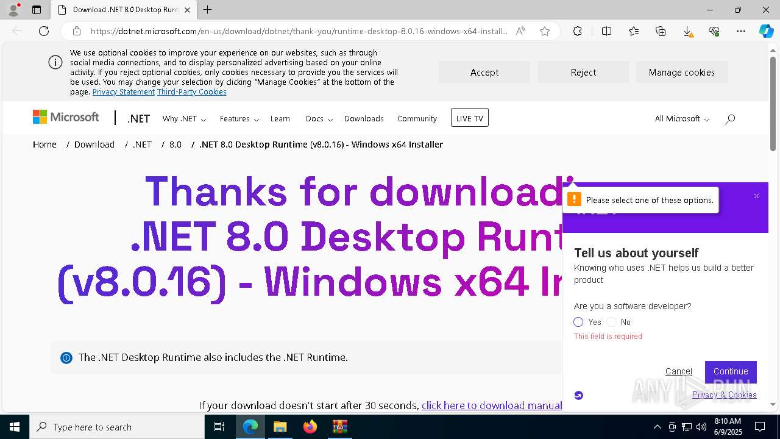The image size is (780, 439).
Task: Open the Third-Party Cookies link
Action: coord(192,92)
